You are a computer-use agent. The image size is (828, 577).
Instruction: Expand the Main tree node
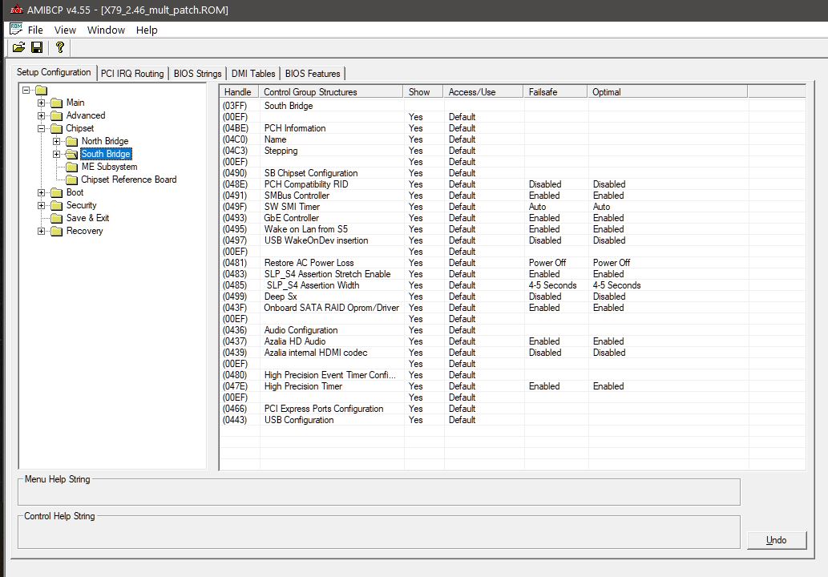[x=41, y=103]
